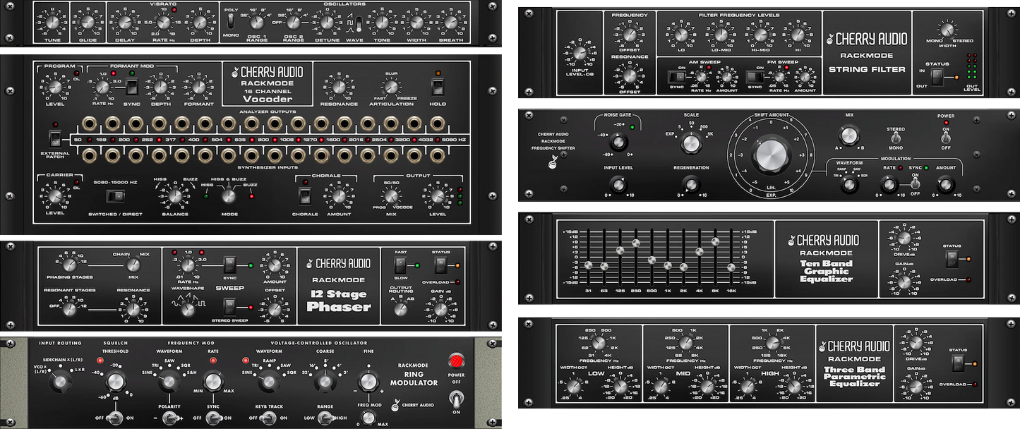
Task: Toggle the Ten Band Graphic Equalizer Status switch
Action: [x=952, y=259]
